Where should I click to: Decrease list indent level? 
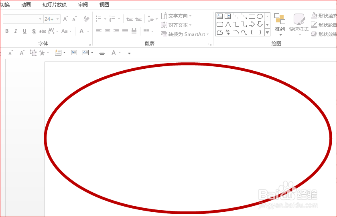pyautogui.click(x=129, y=19)
